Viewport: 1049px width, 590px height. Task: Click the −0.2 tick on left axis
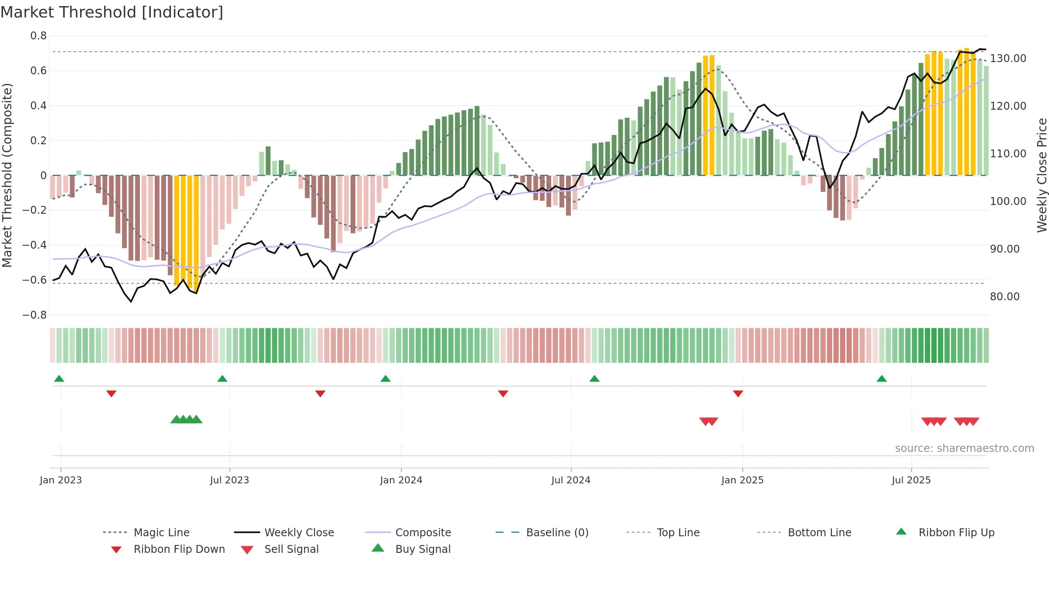click(35, 210)
